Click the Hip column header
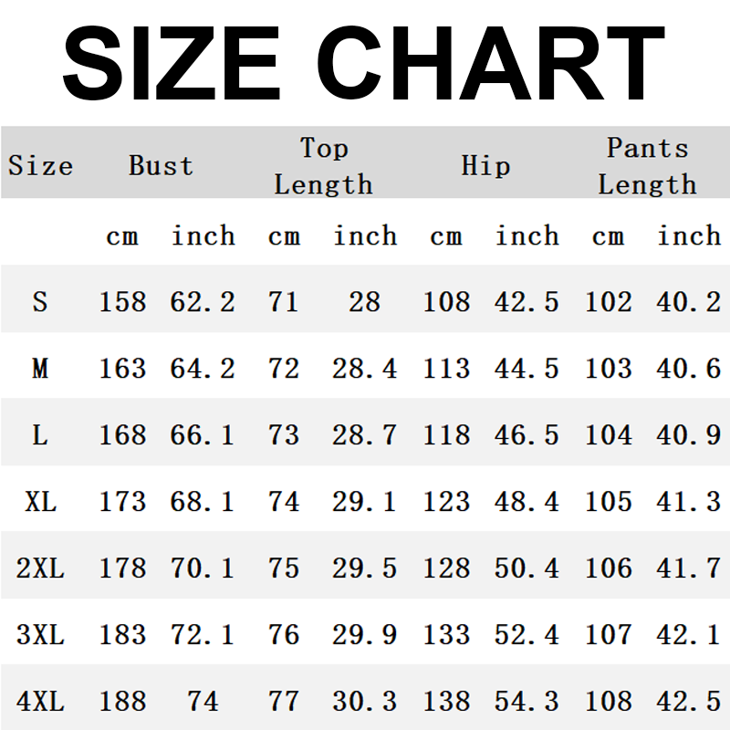Screen dimensions: 730x730 [485, 165]
